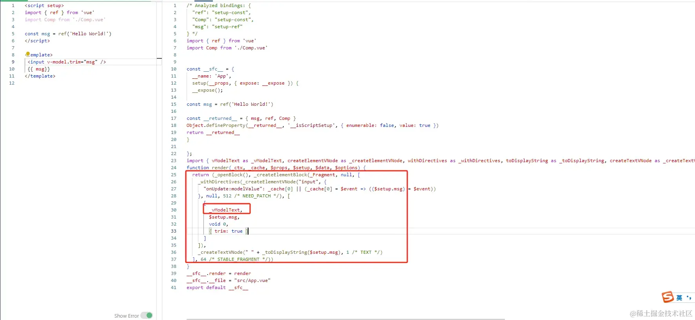The height and width of the screenshot is (320, 695).
Task: Click the _withDirectives(_createElementVNode("input" line
Action: point(262,182)
